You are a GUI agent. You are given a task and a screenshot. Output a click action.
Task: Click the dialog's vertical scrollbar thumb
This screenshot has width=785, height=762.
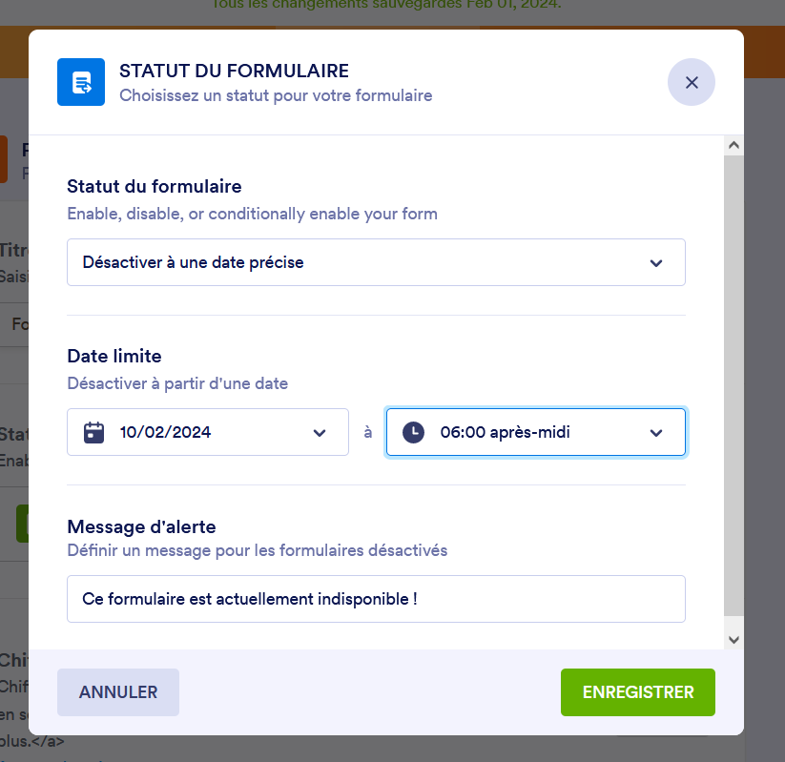733,381
